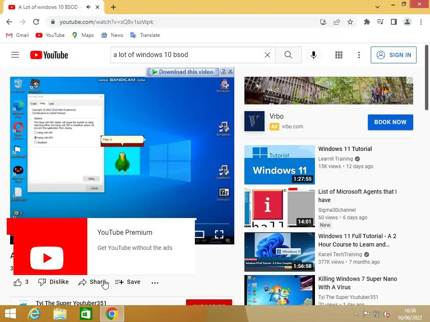Image resolution: width=430 pixels, height=322 pixels.
Task: Open the Kaceli TechTraining channel name
Action: pyautogui.click(x=340, y=254)
